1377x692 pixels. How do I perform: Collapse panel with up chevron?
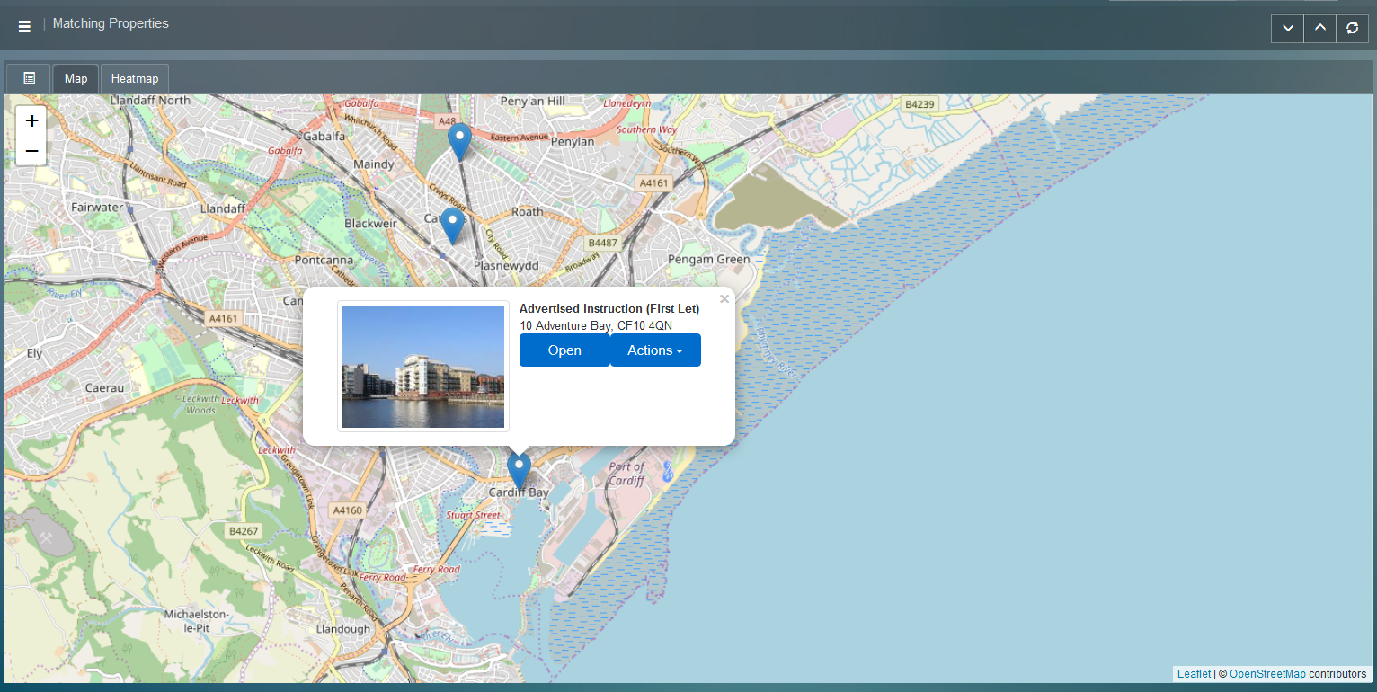tap(1319, 29)
